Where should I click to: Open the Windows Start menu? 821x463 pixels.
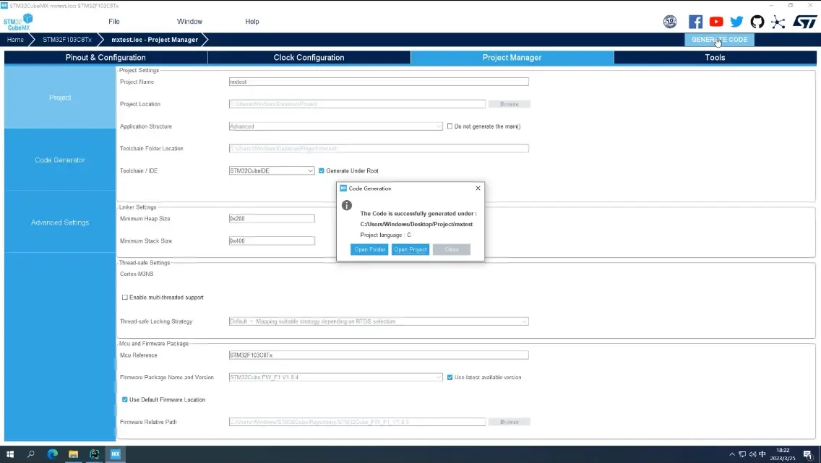click(x=10, y=454)
